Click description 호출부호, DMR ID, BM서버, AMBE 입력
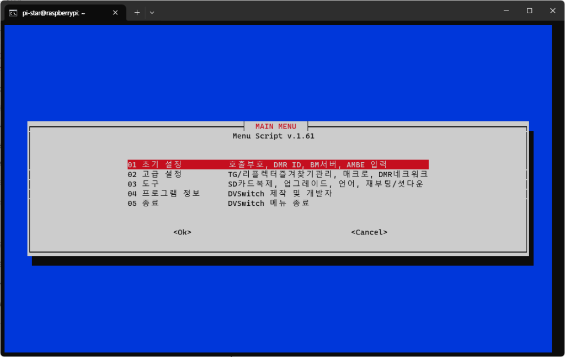This screenshot has width=565, height=357. tap(307, 164)
